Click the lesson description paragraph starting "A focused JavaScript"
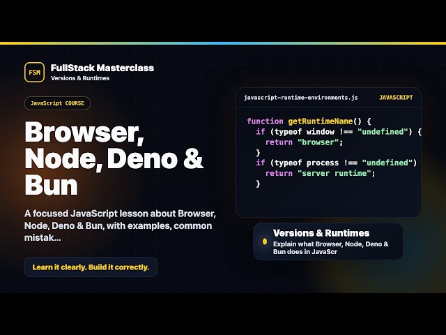This screenshot has width=446, height=335. pos(120,225)
